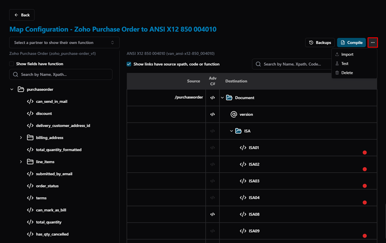Focus the destination Search by Name, Xpath, Code field
The width and height of the screenshot is (386, 243).
point(292,64)
